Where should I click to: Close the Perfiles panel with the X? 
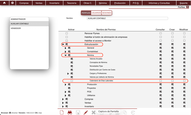click(188, 7)
